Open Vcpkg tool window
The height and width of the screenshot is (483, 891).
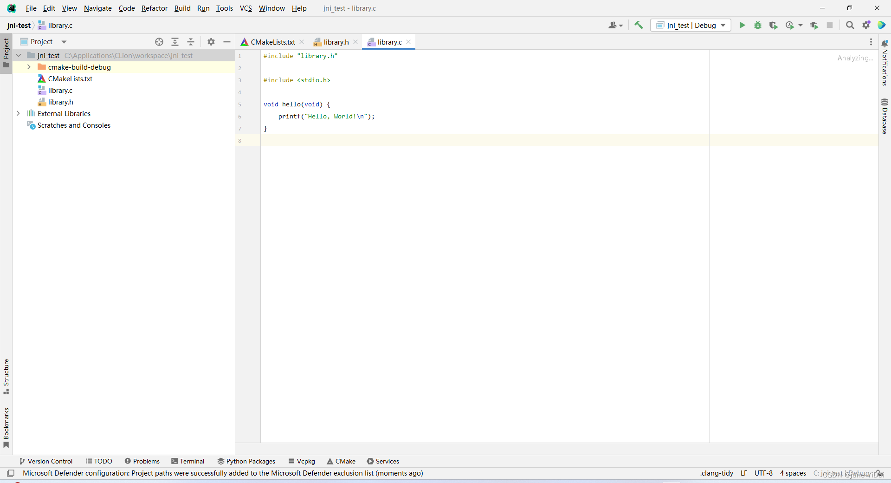302,461
